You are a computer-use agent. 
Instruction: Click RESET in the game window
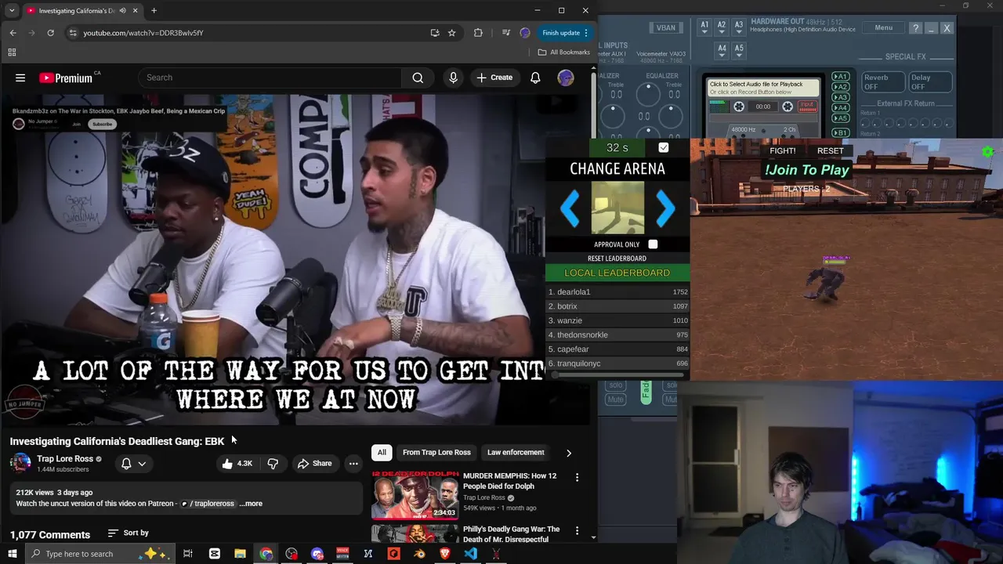(830, 150)
